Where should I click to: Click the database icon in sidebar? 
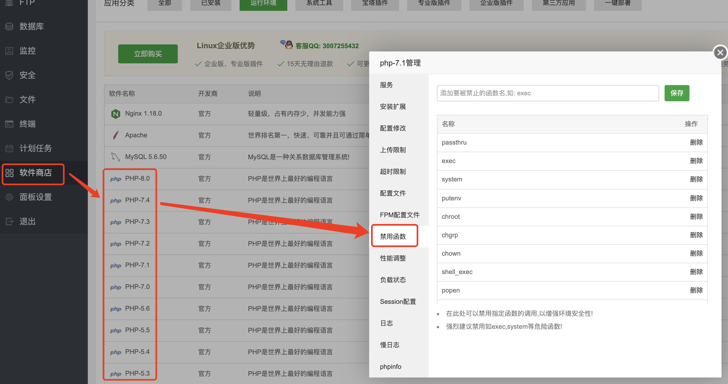pos(9,27)
